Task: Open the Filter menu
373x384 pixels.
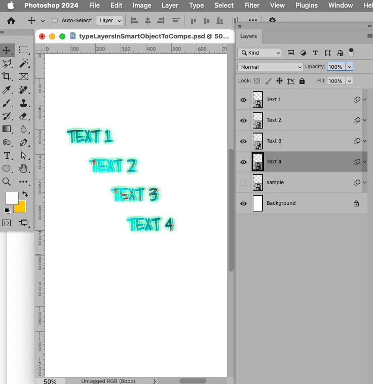Action: [252, 6]
